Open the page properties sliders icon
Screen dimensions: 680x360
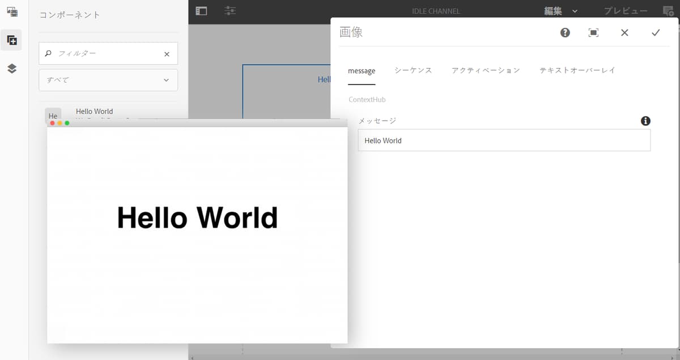tap(229, 10)
